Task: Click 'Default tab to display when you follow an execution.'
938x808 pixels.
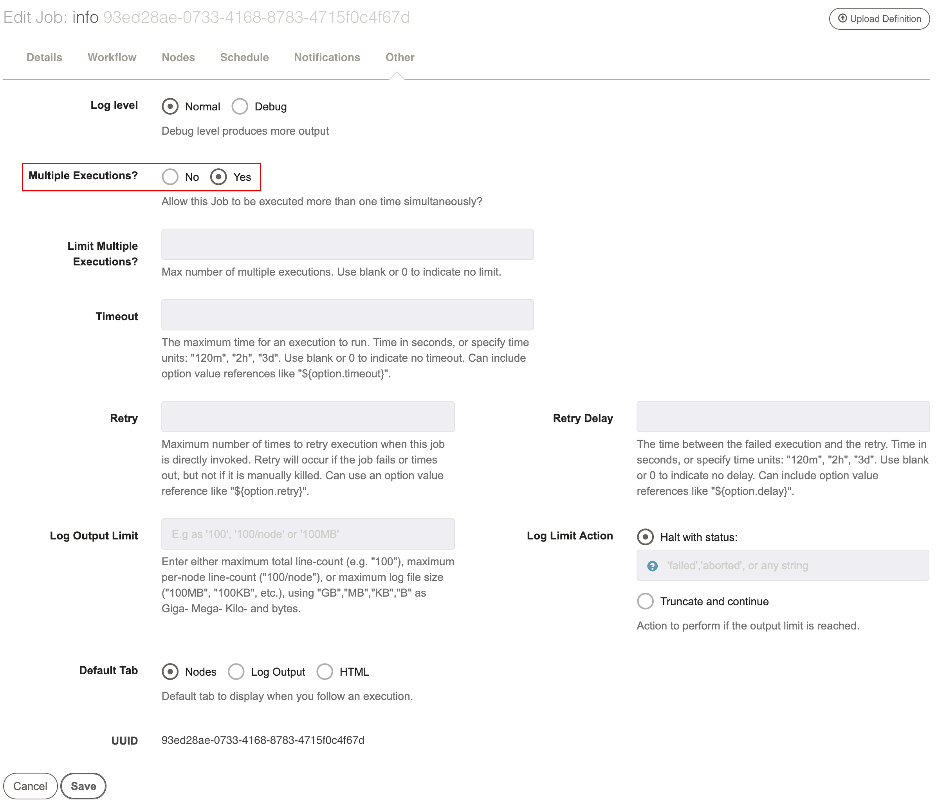Action: click(x=287, y=696)
